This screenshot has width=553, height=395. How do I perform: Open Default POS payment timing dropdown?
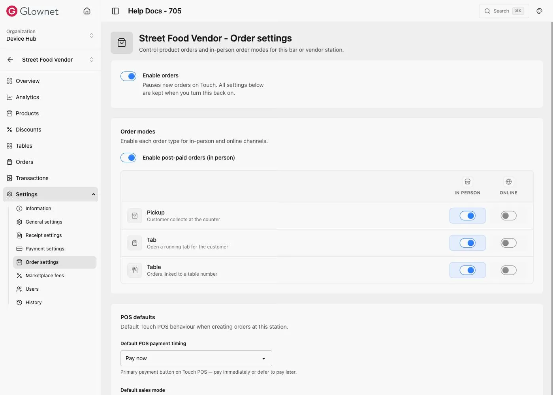pyautogui.click(x=196, y=358)
